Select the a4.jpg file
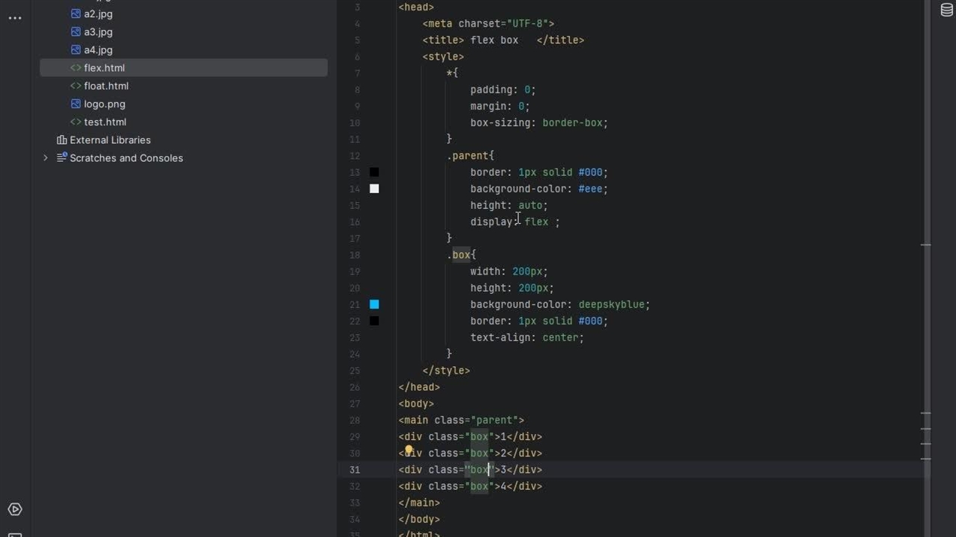Screen dimensions: 956x537 pyautogui.click(x=98, y=50)
